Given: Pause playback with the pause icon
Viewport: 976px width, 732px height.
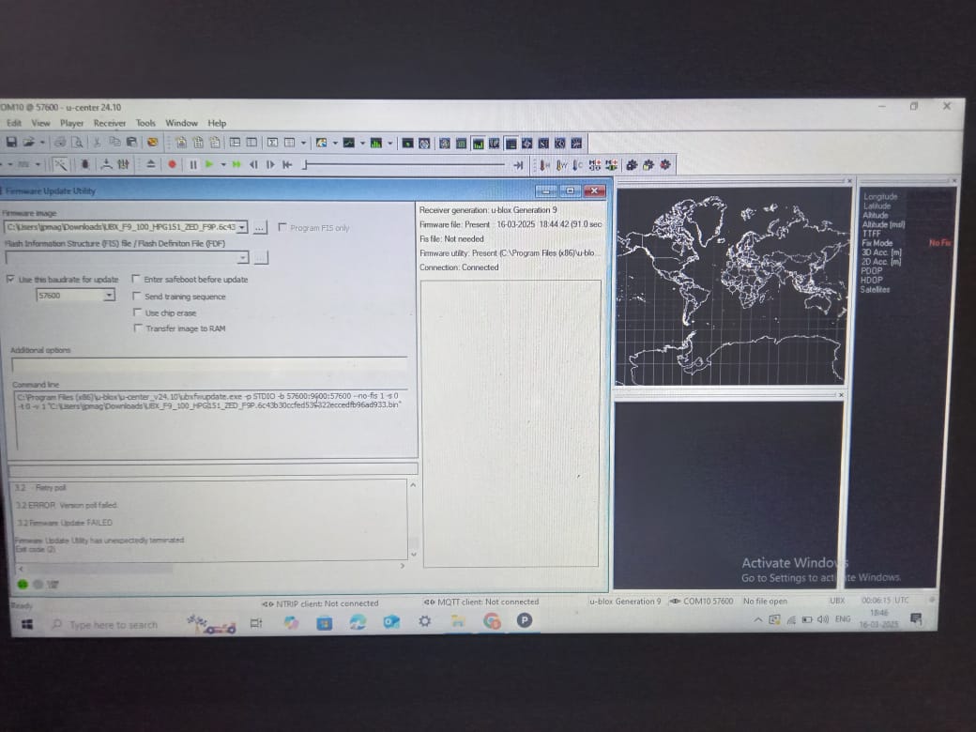Looking at the screenshot, I should coord(193,164).
